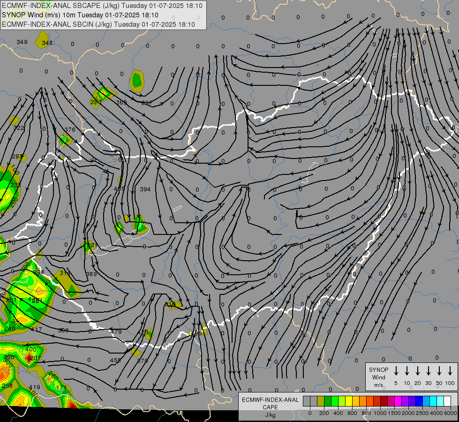Click the map value 240
This screenshot has width=459, height=422.
pyautogui.click(x=10, y=329)
